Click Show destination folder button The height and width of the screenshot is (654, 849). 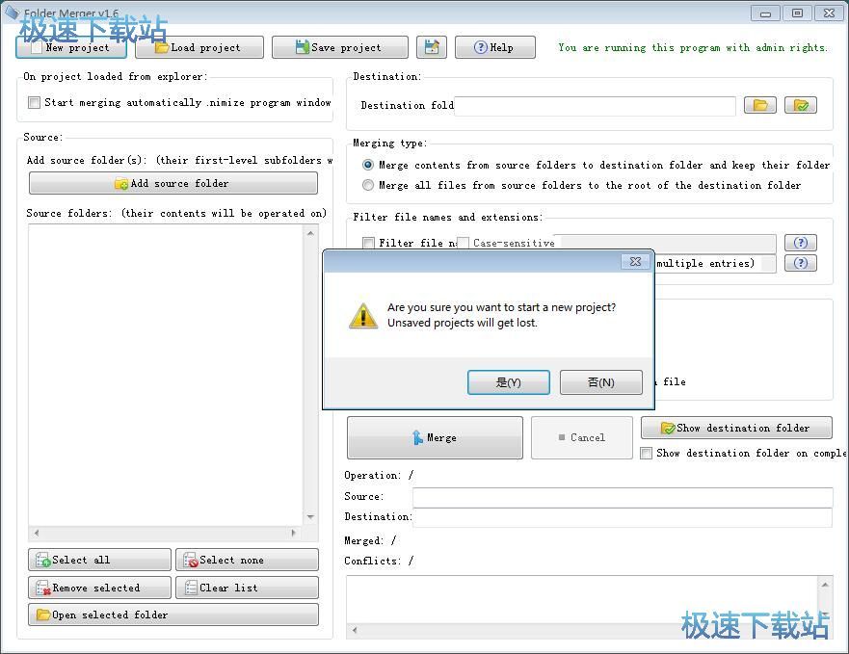pos(736,428)
